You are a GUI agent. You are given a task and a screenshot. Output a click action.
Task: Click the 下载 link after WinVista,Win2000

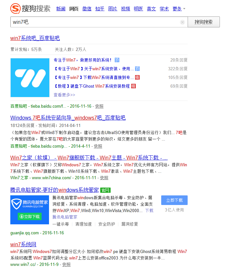(149, 210)
